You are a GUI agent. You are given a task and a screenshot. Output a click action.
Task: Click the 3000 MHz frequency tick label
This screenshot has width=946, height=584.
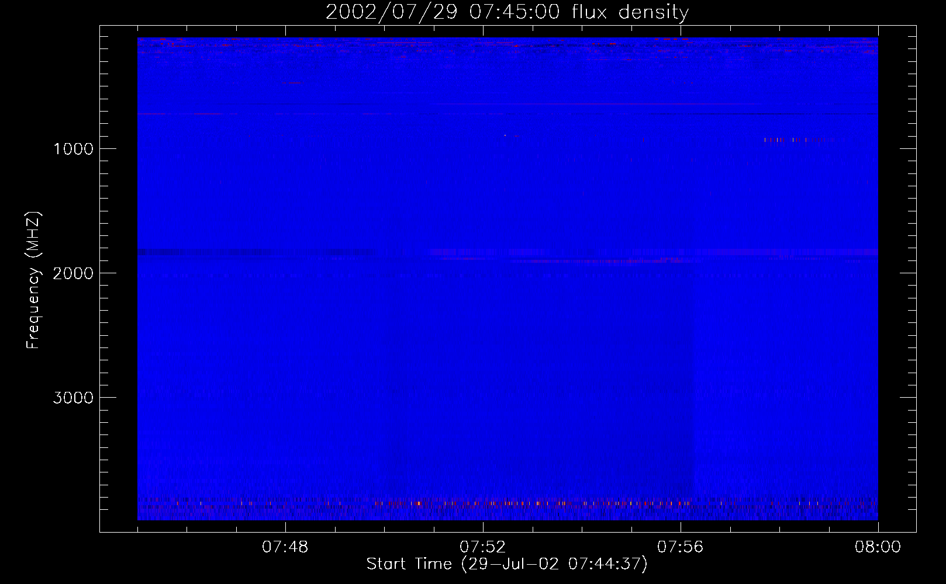[73, 398]
